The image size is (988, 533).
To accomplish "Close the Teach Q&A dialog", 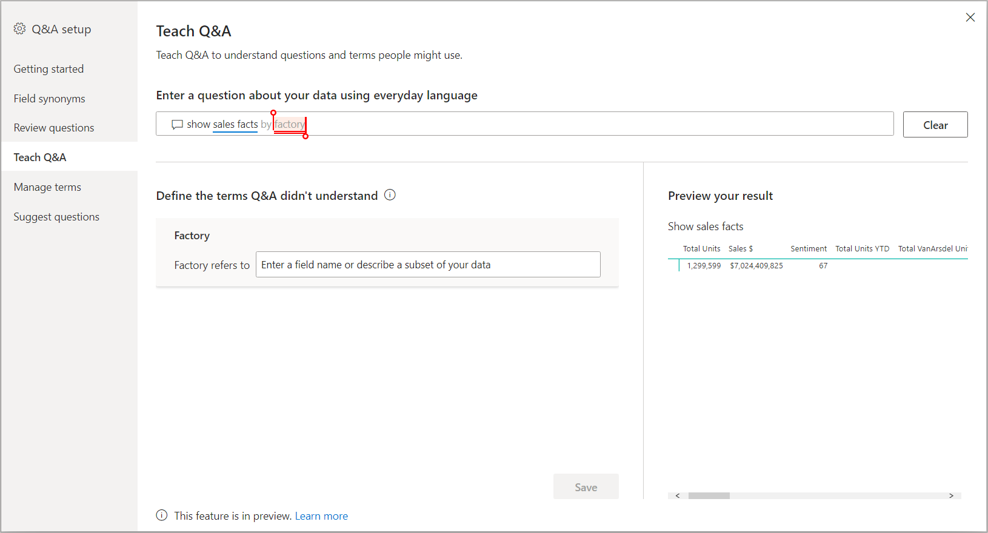I will (970, 18).
